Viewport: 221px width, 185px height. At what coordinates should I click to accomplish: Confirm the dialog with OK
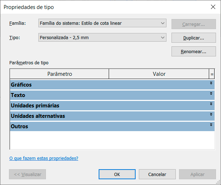(x=117, y=175)
